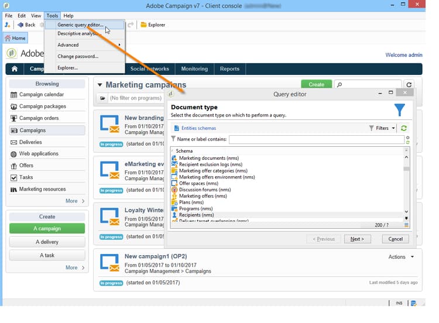Click Cancel in the Query editor
This screenshot has height=323, width=439.
pos(395,239)
